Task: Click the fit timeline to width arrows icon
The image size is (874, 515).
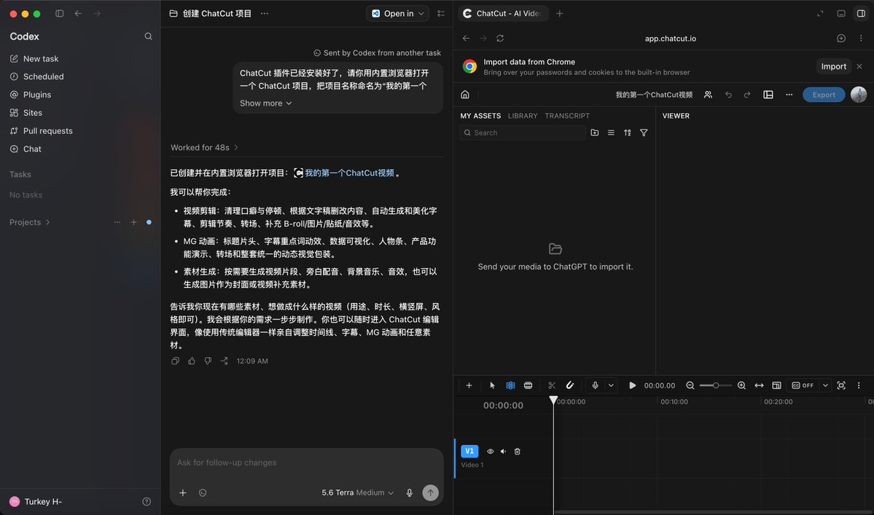Action: coord(759,385)
